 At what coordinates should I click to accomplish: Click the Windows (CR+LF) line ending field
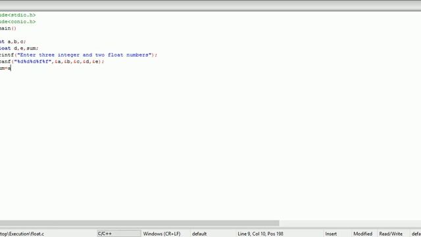(x=162, y=234)
